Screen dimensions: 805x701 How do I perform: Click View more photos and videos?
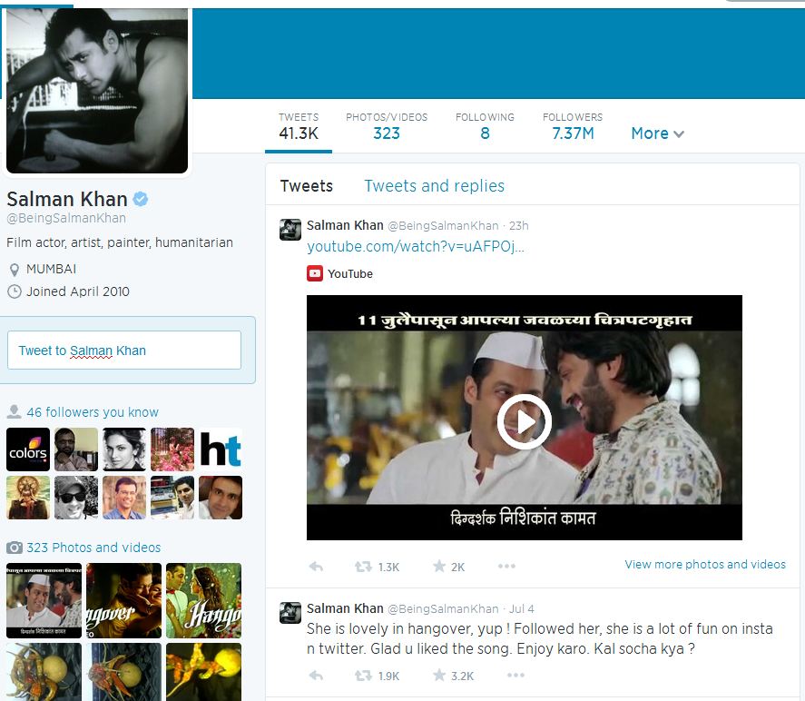[x=705, y=564]
